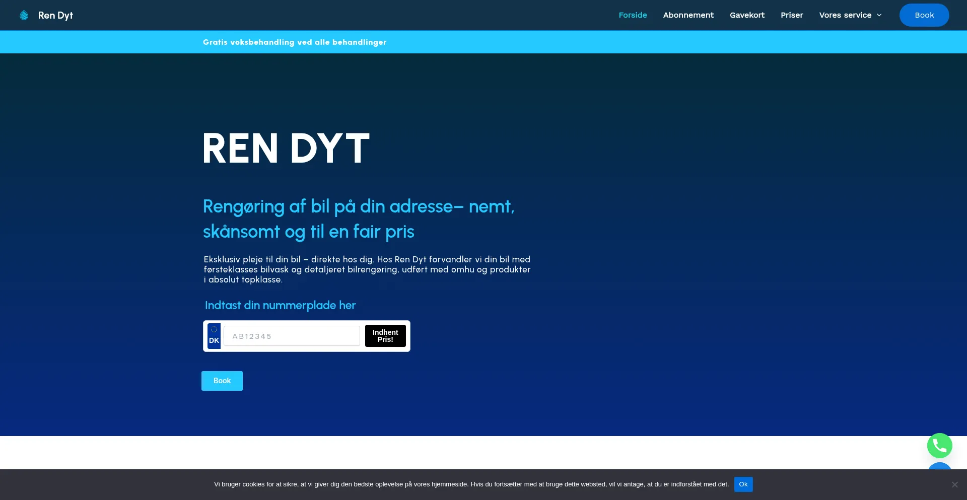
Task: Click the Gratis voksbehandling banner text
Action: tap(295, 42)
